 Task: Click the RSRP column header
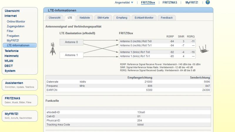pyautogui.click(x=170, y=36)
